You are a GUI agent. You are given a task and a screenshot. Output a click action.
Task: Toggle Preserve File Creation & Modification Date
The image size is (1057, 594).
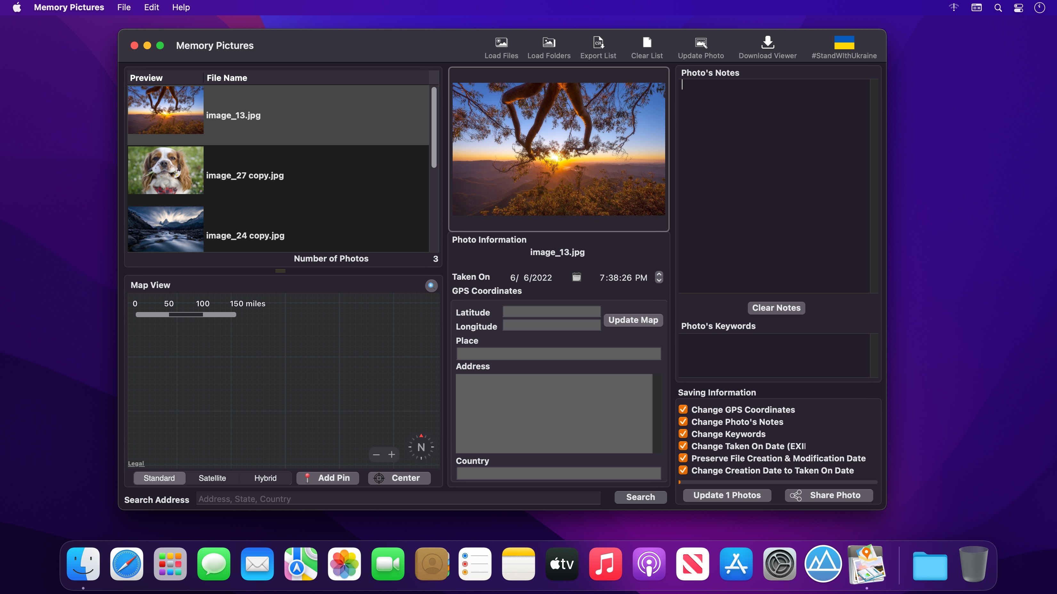coord(683,458)
